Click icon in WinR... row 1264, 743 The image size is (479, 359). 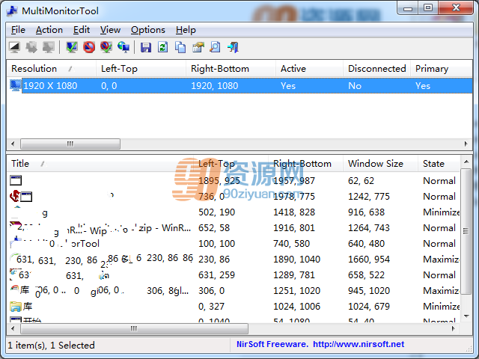pyautogui.click(x=15, y=226)
